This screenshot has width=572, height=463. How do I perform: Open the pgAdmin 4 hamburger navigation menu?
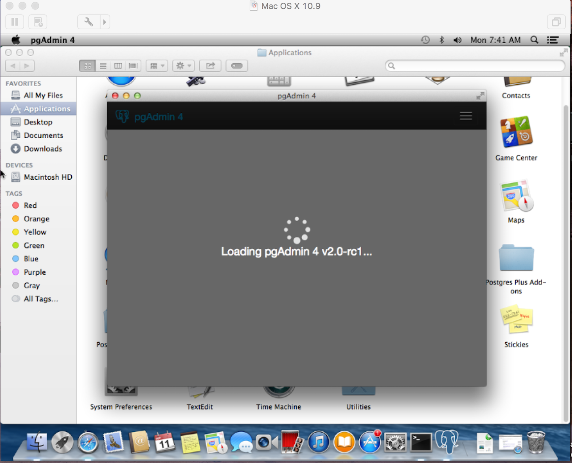(x=465, y=116)
